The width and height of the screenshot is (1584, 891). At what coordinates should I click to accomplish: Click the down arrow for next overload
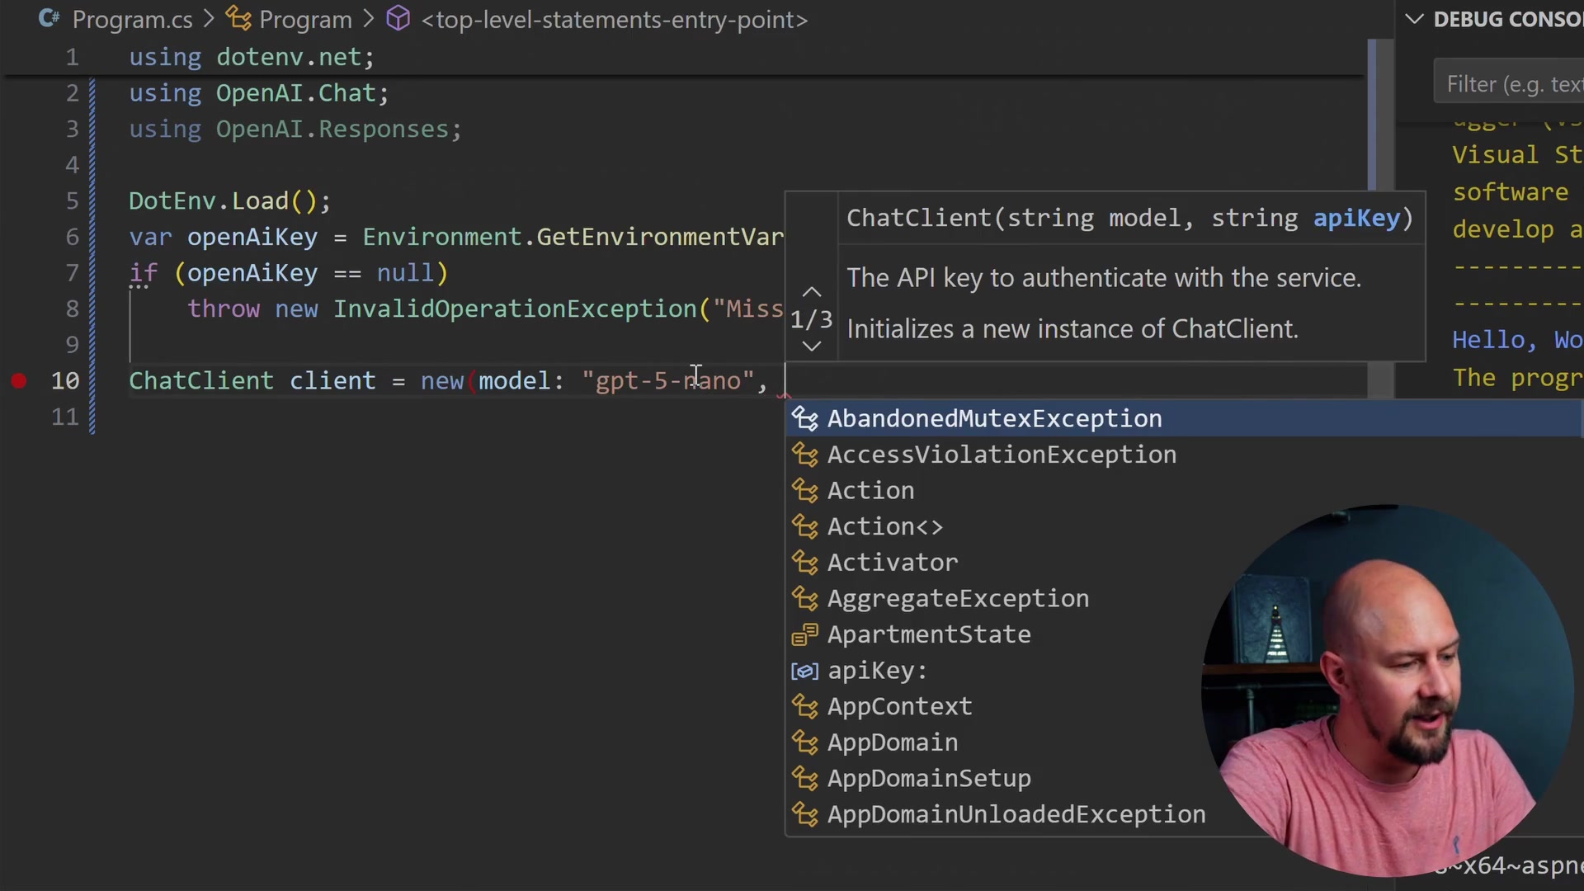(811, 346)
